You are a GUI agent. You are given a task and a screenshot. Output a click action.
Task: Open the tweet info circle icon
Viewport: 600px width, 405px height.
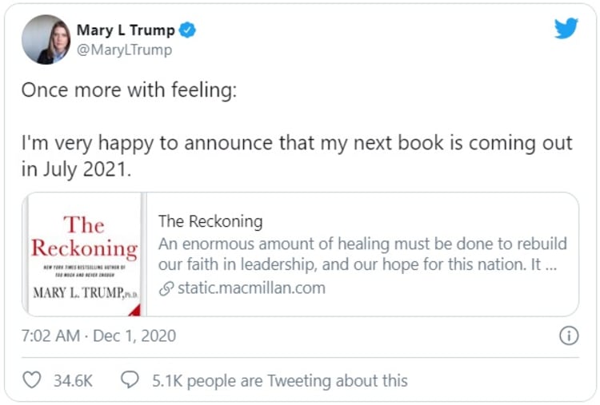568,336
